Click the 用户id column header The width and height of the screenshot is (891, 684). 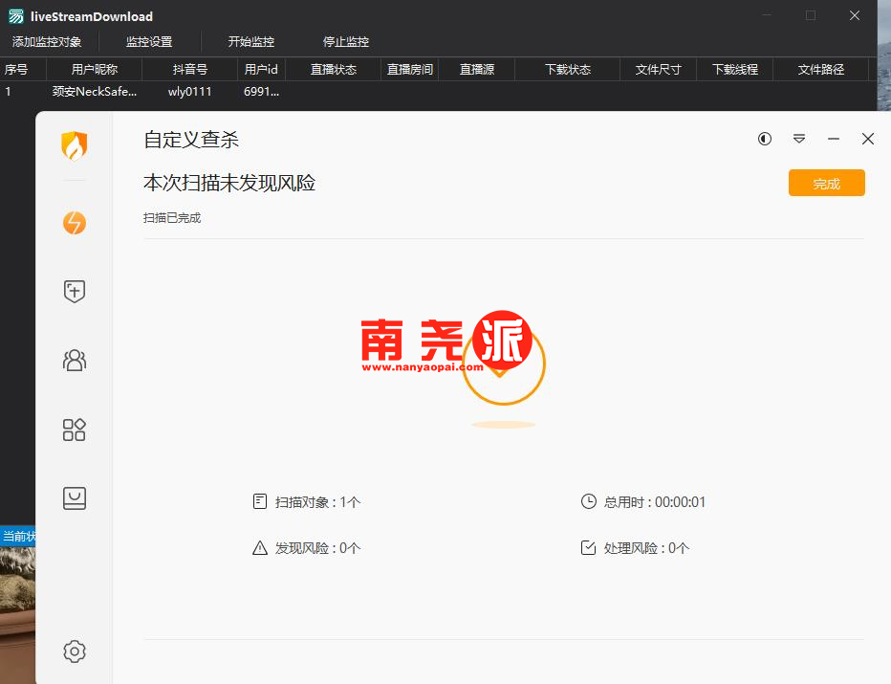261,70
